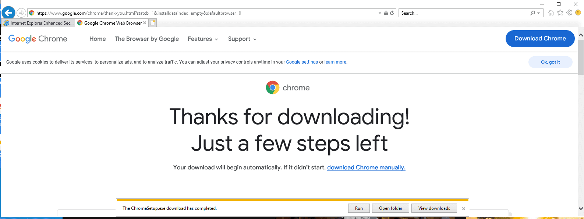
Task: Click the Google Chrome header logo
Action: coord(38,39)
